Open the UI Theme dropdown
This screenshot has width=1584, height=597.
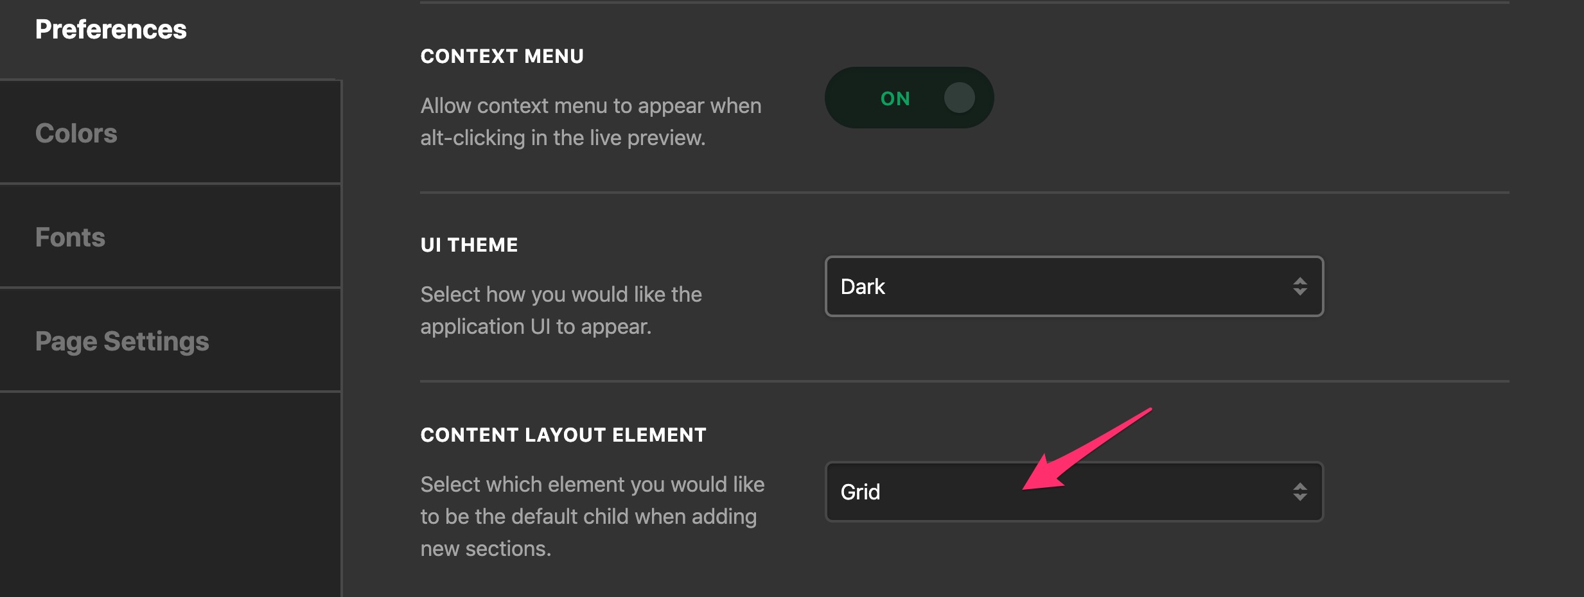click(1074, 286)
